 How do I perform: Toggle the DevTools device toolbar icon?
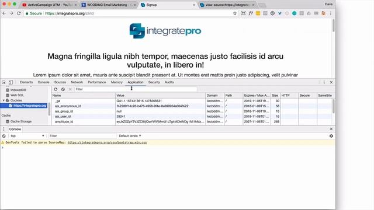[x=11, y=82]
